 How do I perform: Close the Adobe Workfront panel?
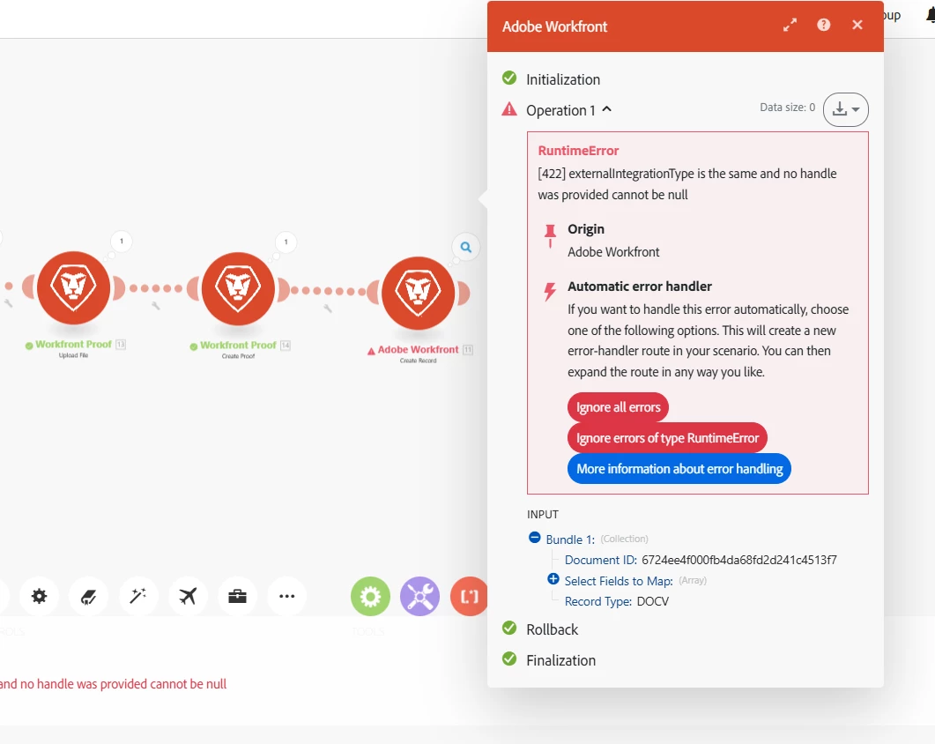click(857, 25)
